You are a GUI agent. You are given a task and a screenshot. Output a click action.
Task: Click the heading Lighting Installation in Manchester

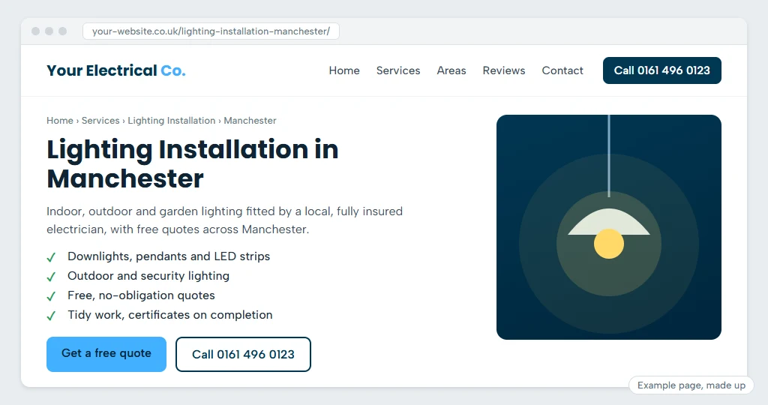tap(193, 163)
